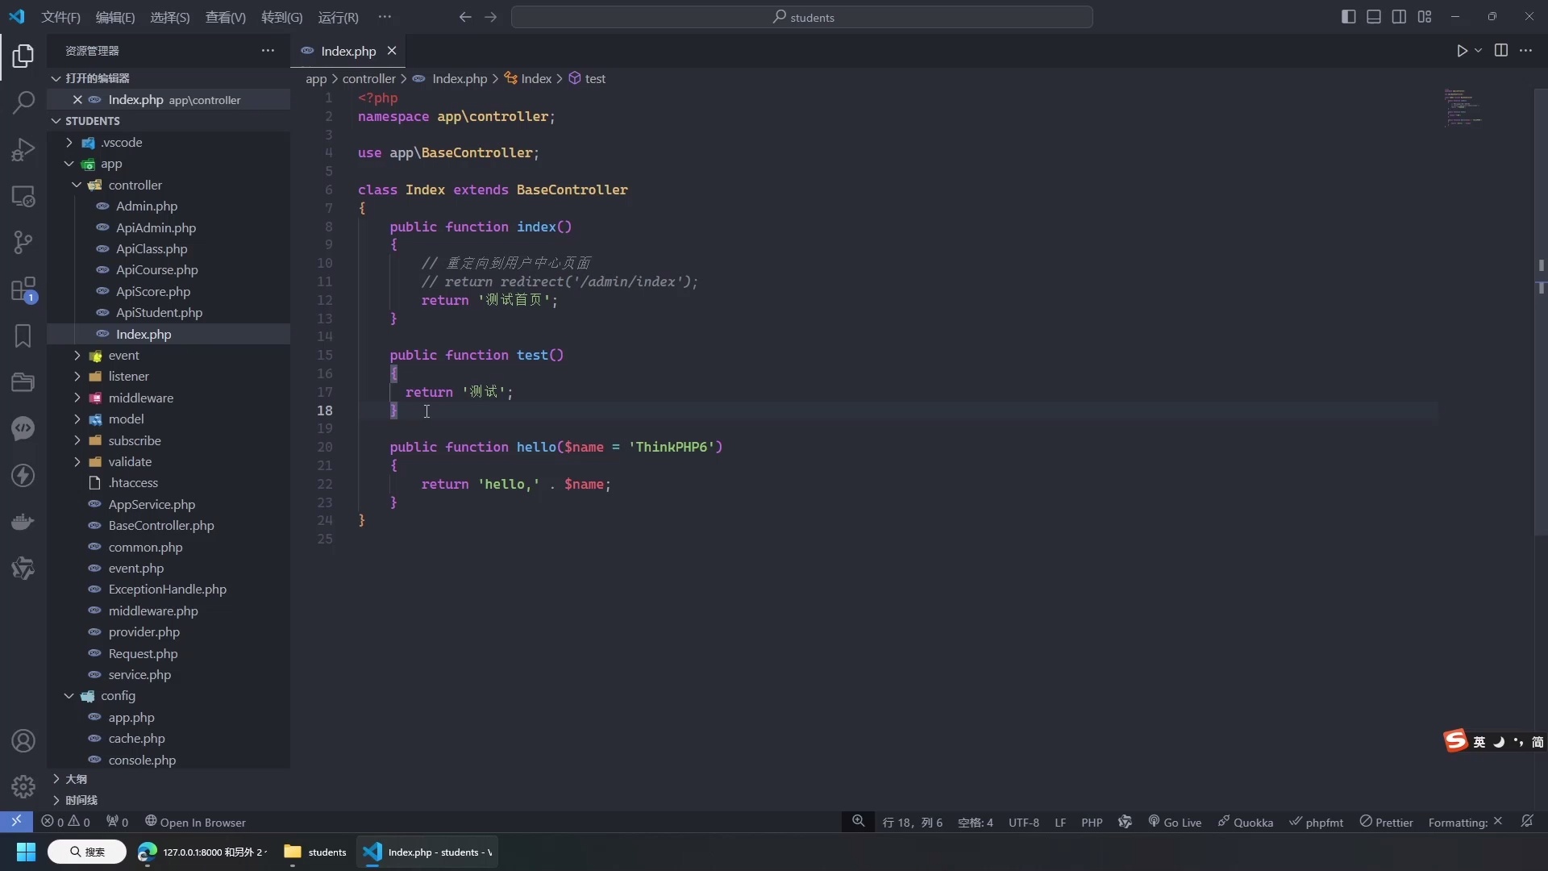Switch Sogou input method to English

(1479, 741)
